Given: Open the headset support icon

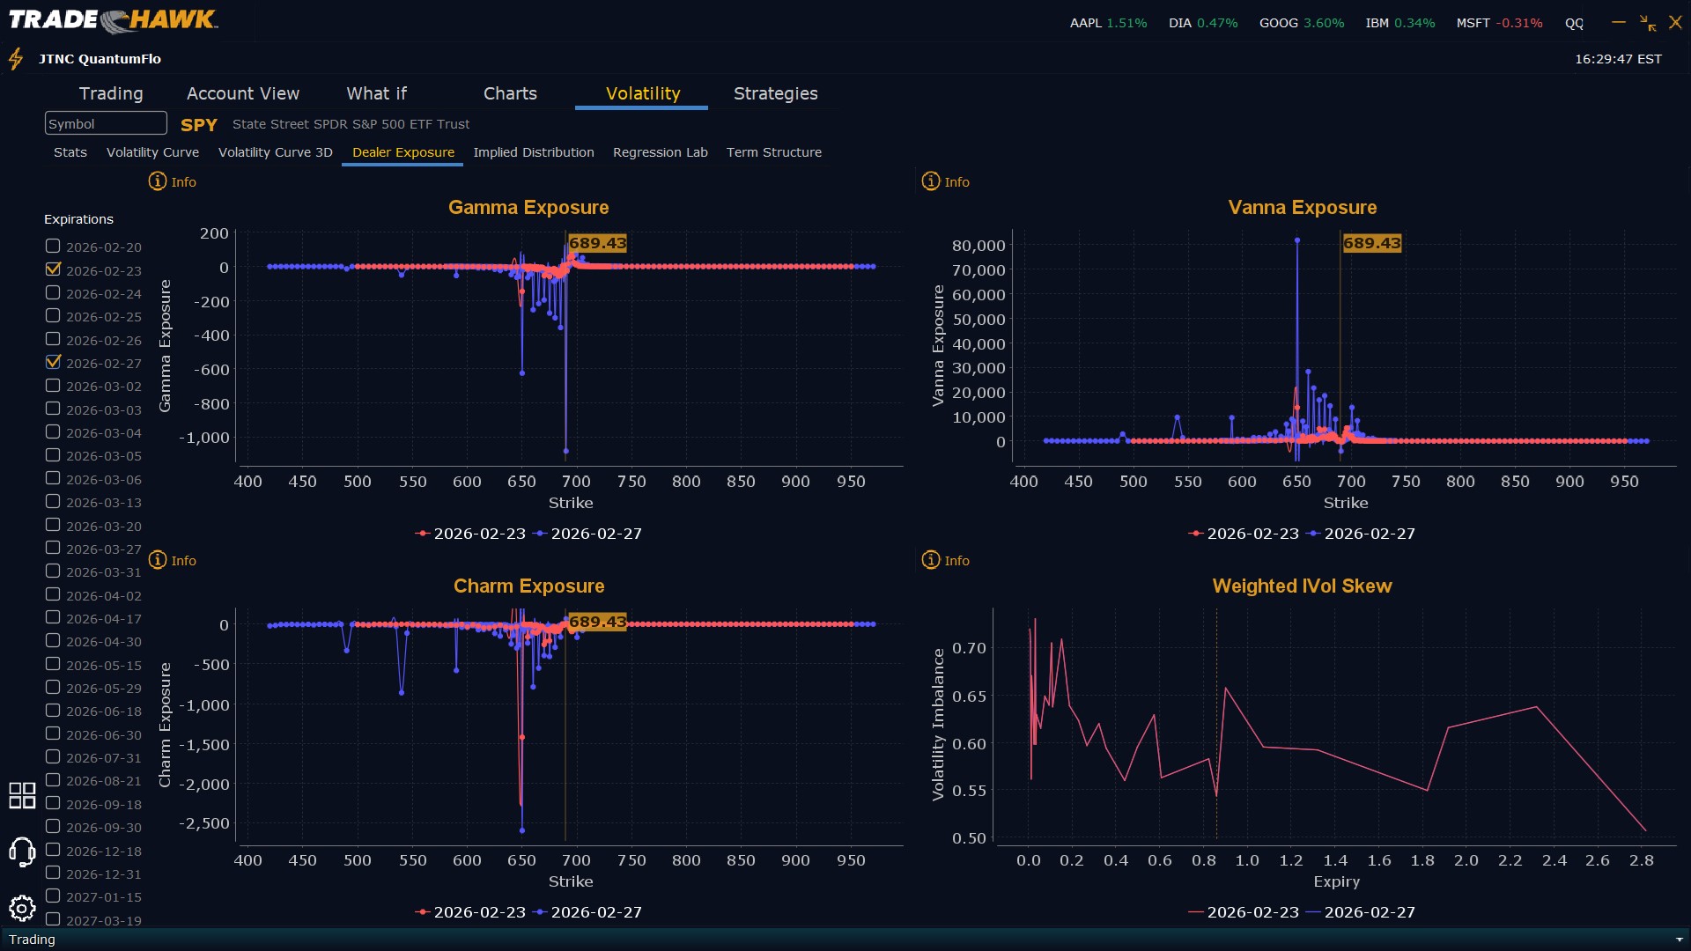Looking at the screenshot, I should [x=22, y=851].
